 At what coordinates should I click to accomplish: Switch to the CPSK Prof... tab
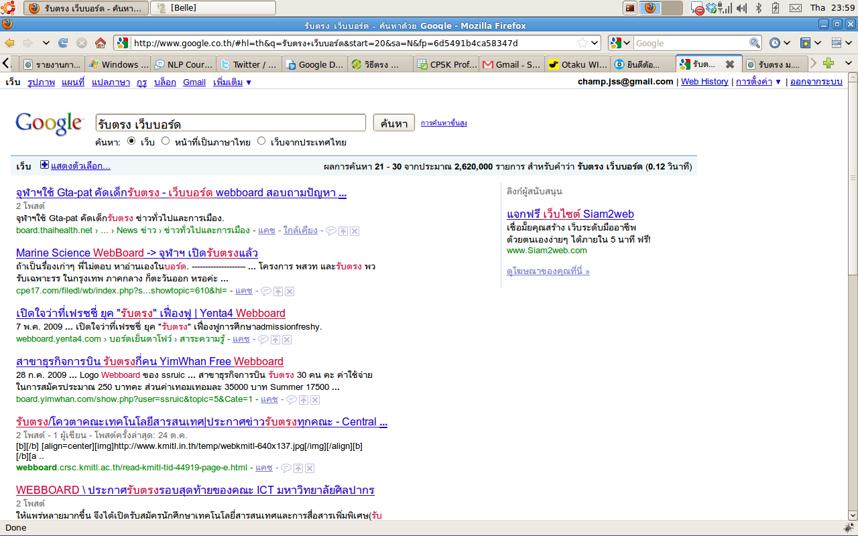coord(446,64)
